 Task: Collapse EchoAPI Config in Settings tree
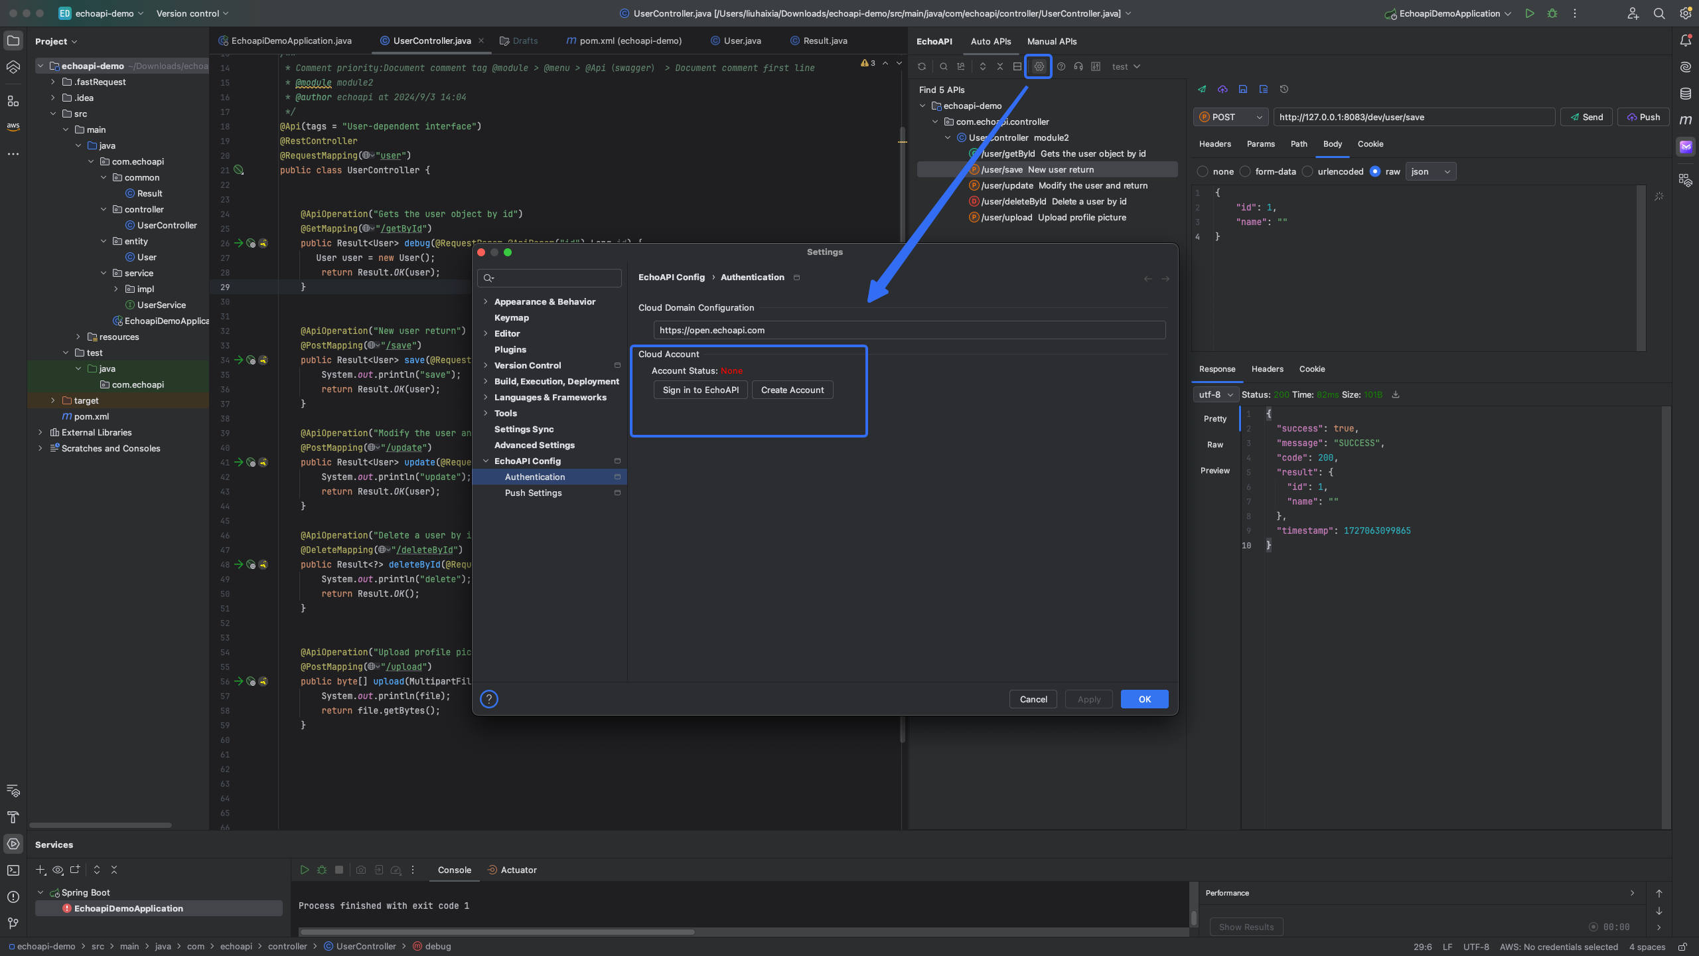point(486,461)
